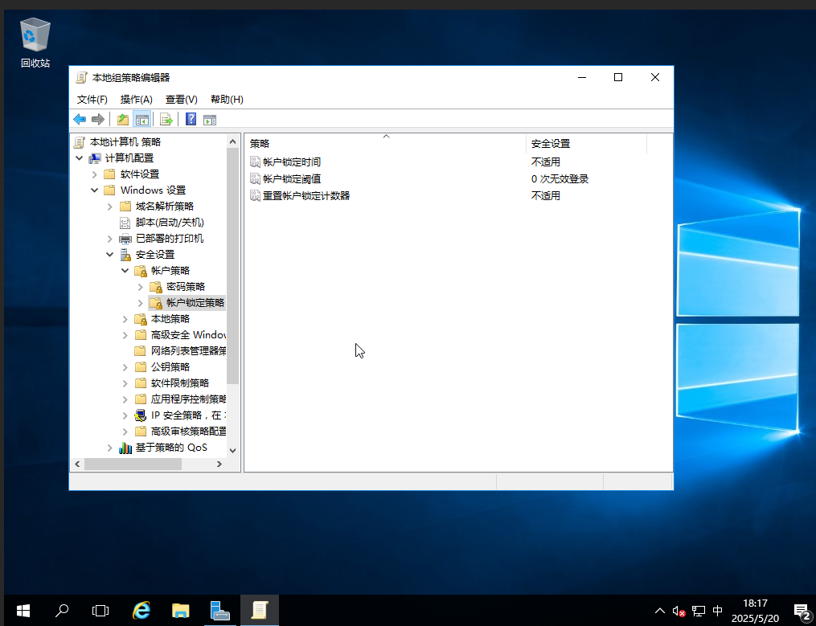
Task: Click the tree pane's horizontal scroll right arrow
Action: (219, 464)
